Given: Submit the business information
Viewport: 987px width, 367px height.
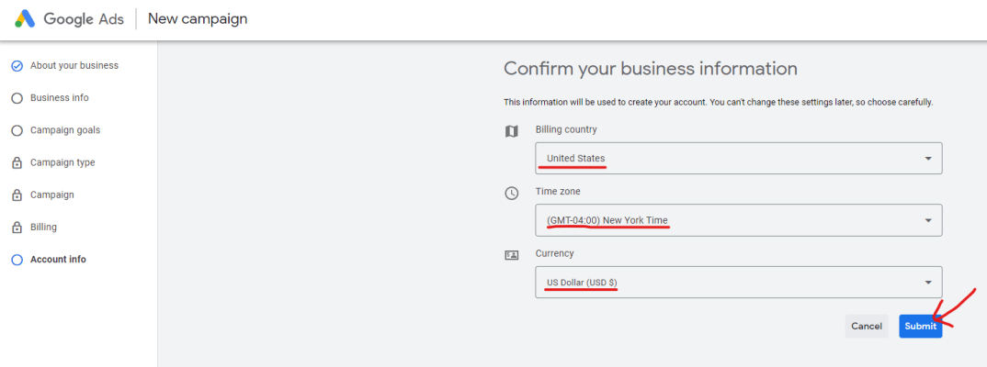Looking at the screenshot, I should [x=920, y=326].
